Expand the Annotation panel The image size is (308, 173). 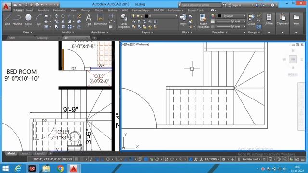point(100,32)
